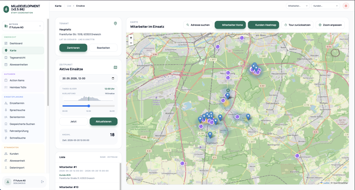Open Fahrzeitprüfung
Viewport: 355px width, 190px height.
click(23, 131)
